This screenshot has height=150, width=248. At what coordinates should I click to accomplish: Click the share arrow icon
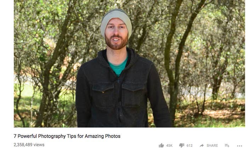(202, 145)
